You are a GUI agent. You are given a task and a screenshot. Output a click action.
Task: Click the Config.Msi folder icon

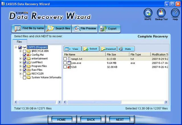coord(28,55)
